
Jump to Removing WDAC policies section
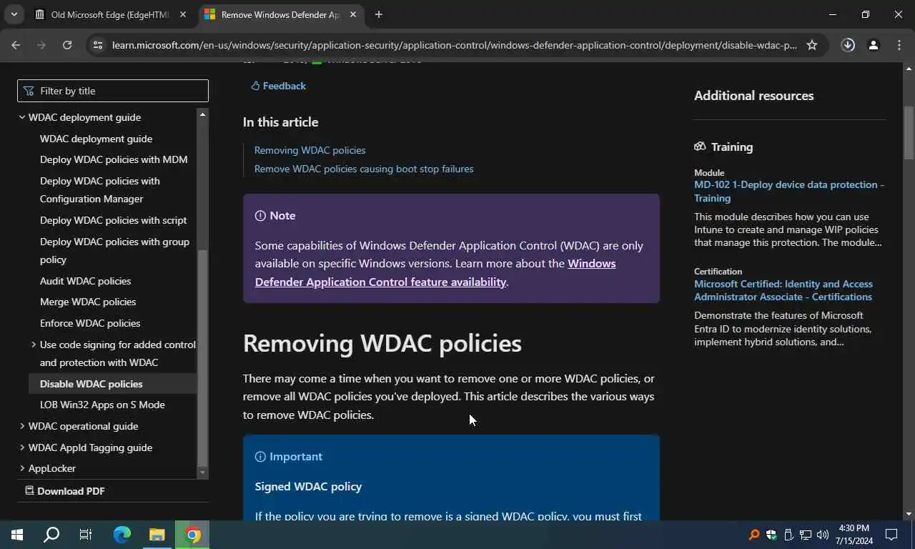(x=310, y=150)
